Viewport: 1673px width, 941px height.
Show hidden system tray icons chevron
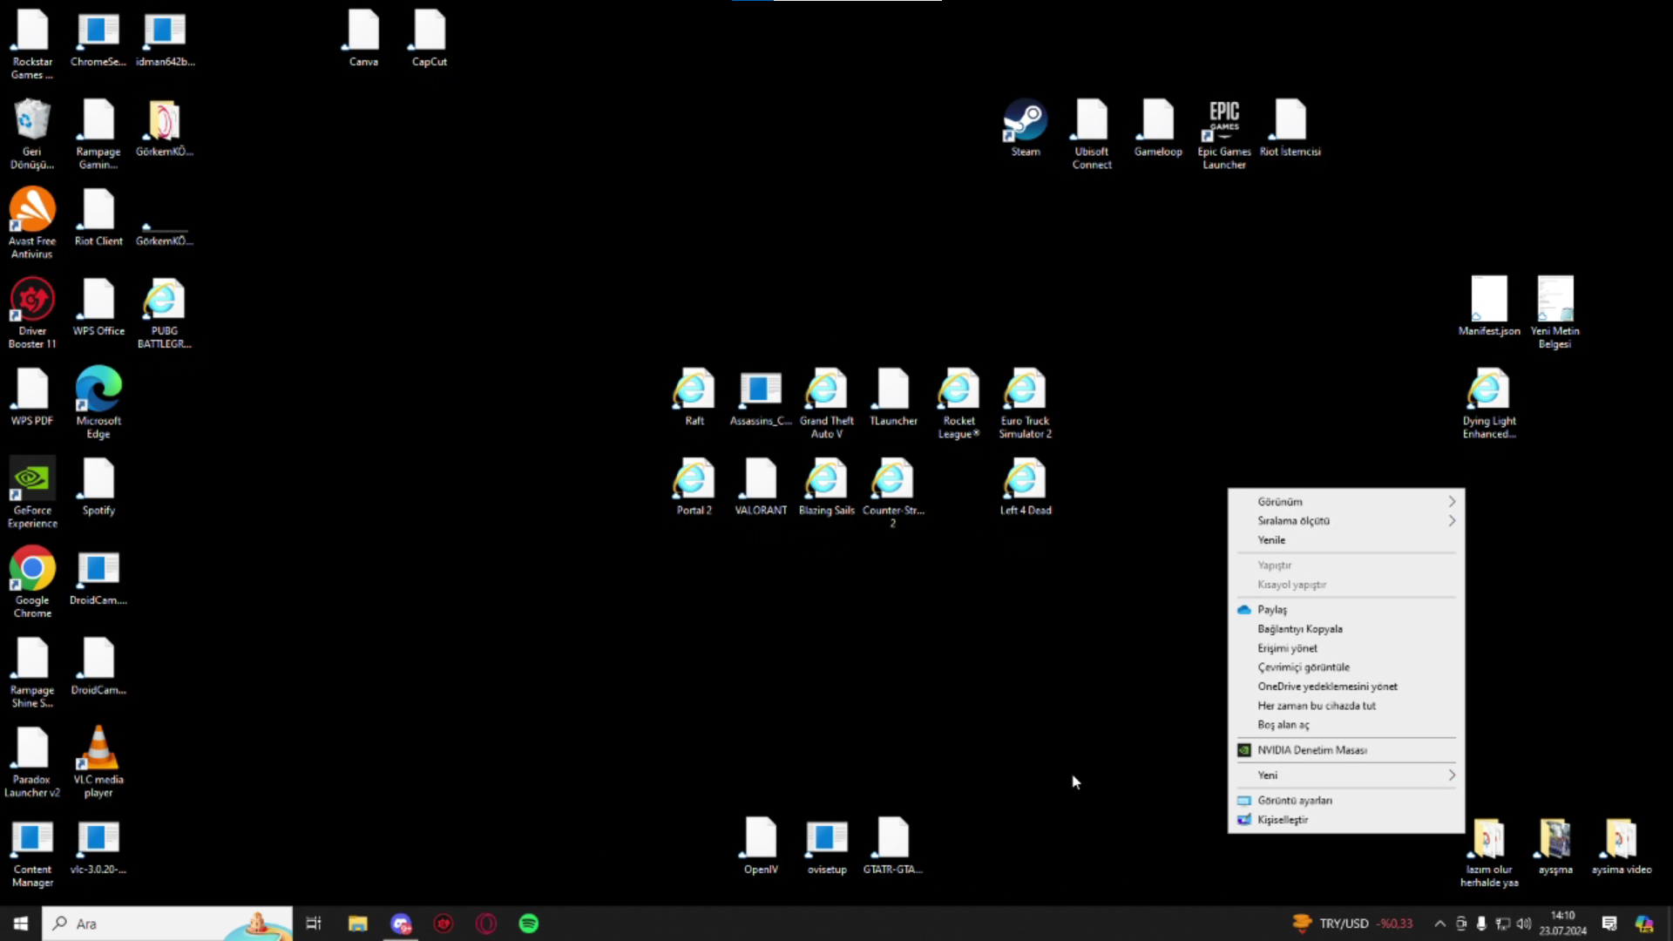click(1439, 924)
